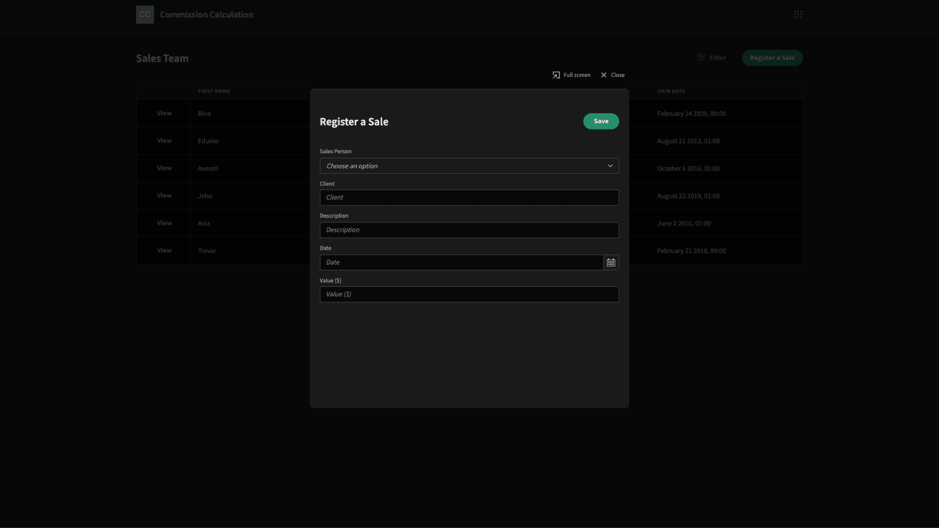Sort by First Name column header
939x528 pixels.
[214, 91]
